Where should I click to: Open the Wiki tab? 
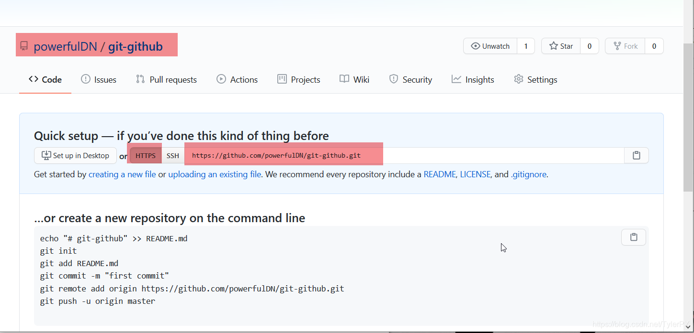(354, 79)
